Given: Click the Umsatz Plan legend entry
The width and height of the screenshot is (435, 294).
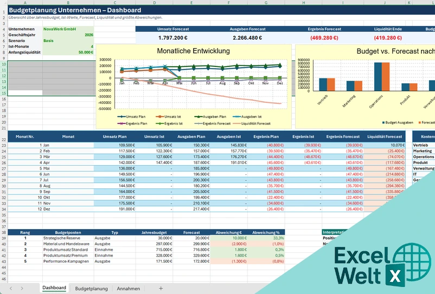Looking at the screenshot, I should click(131, 116).
